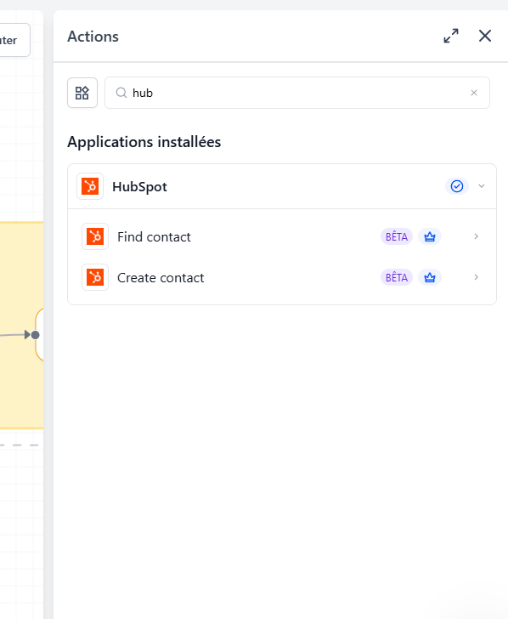Screen dimensions: 508x619
Task: Click the partially visible button ending in 'ter'
Action: pos(14,40)
